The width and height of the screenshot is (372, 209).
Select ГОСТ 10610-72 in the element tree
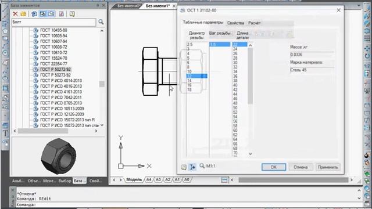click(x=53, y=53)
